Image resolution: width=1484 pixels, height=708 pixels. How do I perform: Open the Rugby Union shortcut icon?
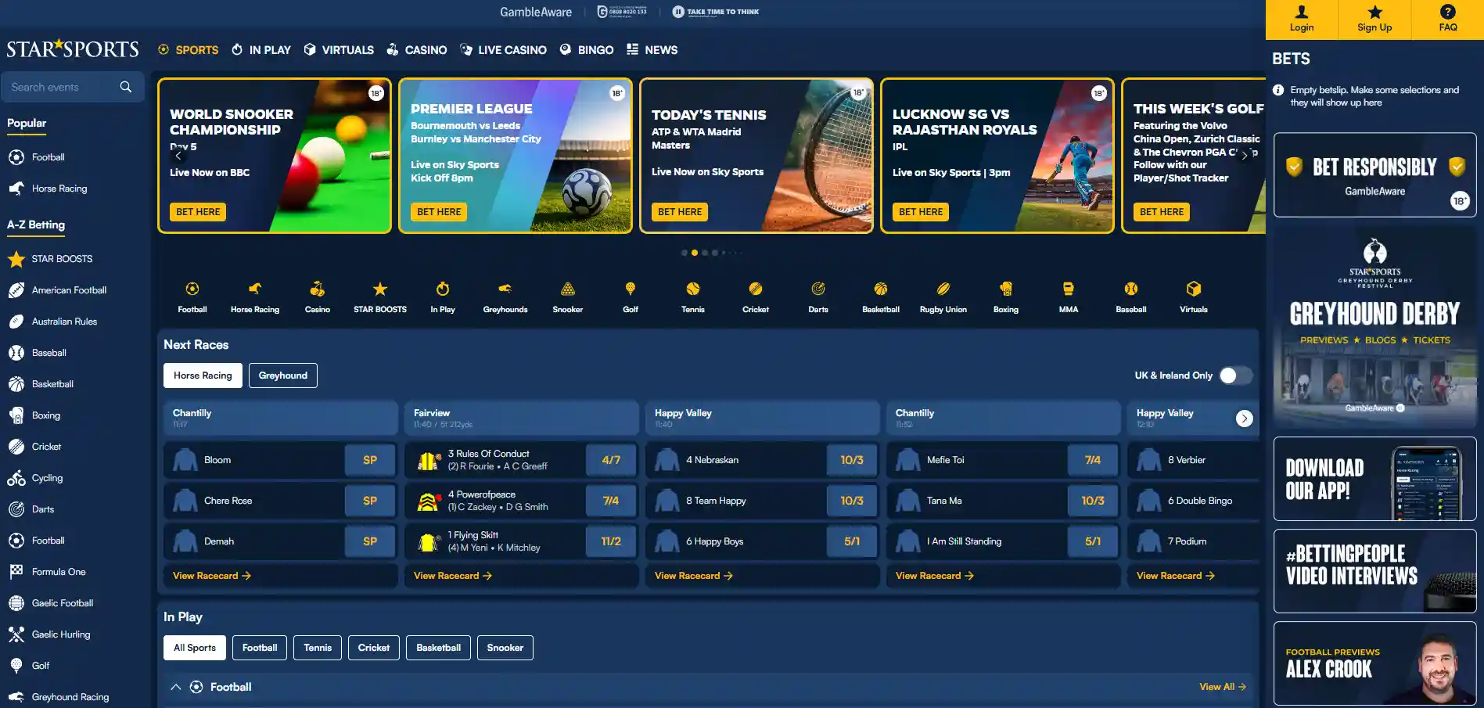[943, 289]
